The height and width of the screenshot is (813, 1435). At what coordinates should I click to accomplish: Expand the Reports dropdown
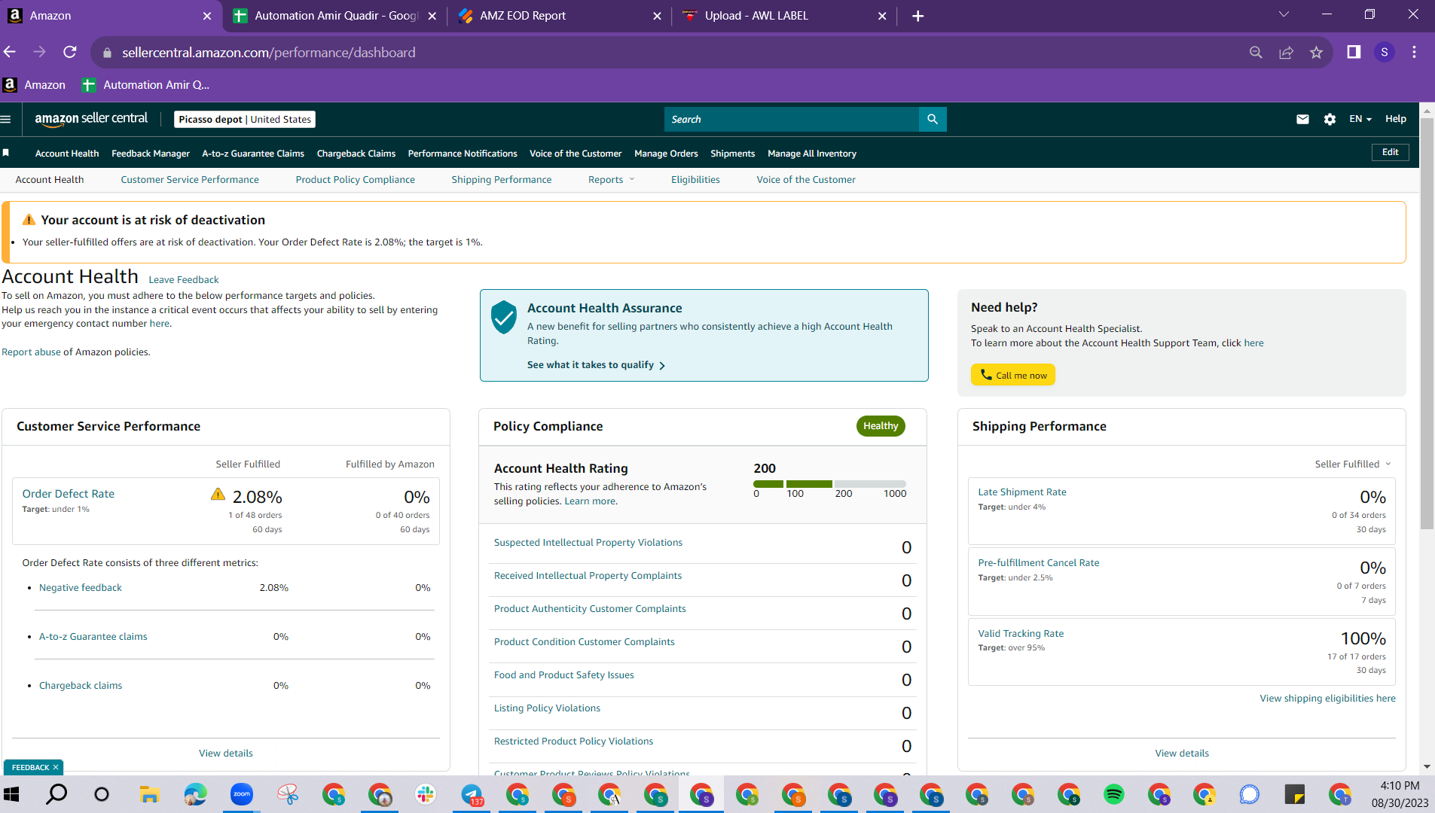[x=612, y=179]
